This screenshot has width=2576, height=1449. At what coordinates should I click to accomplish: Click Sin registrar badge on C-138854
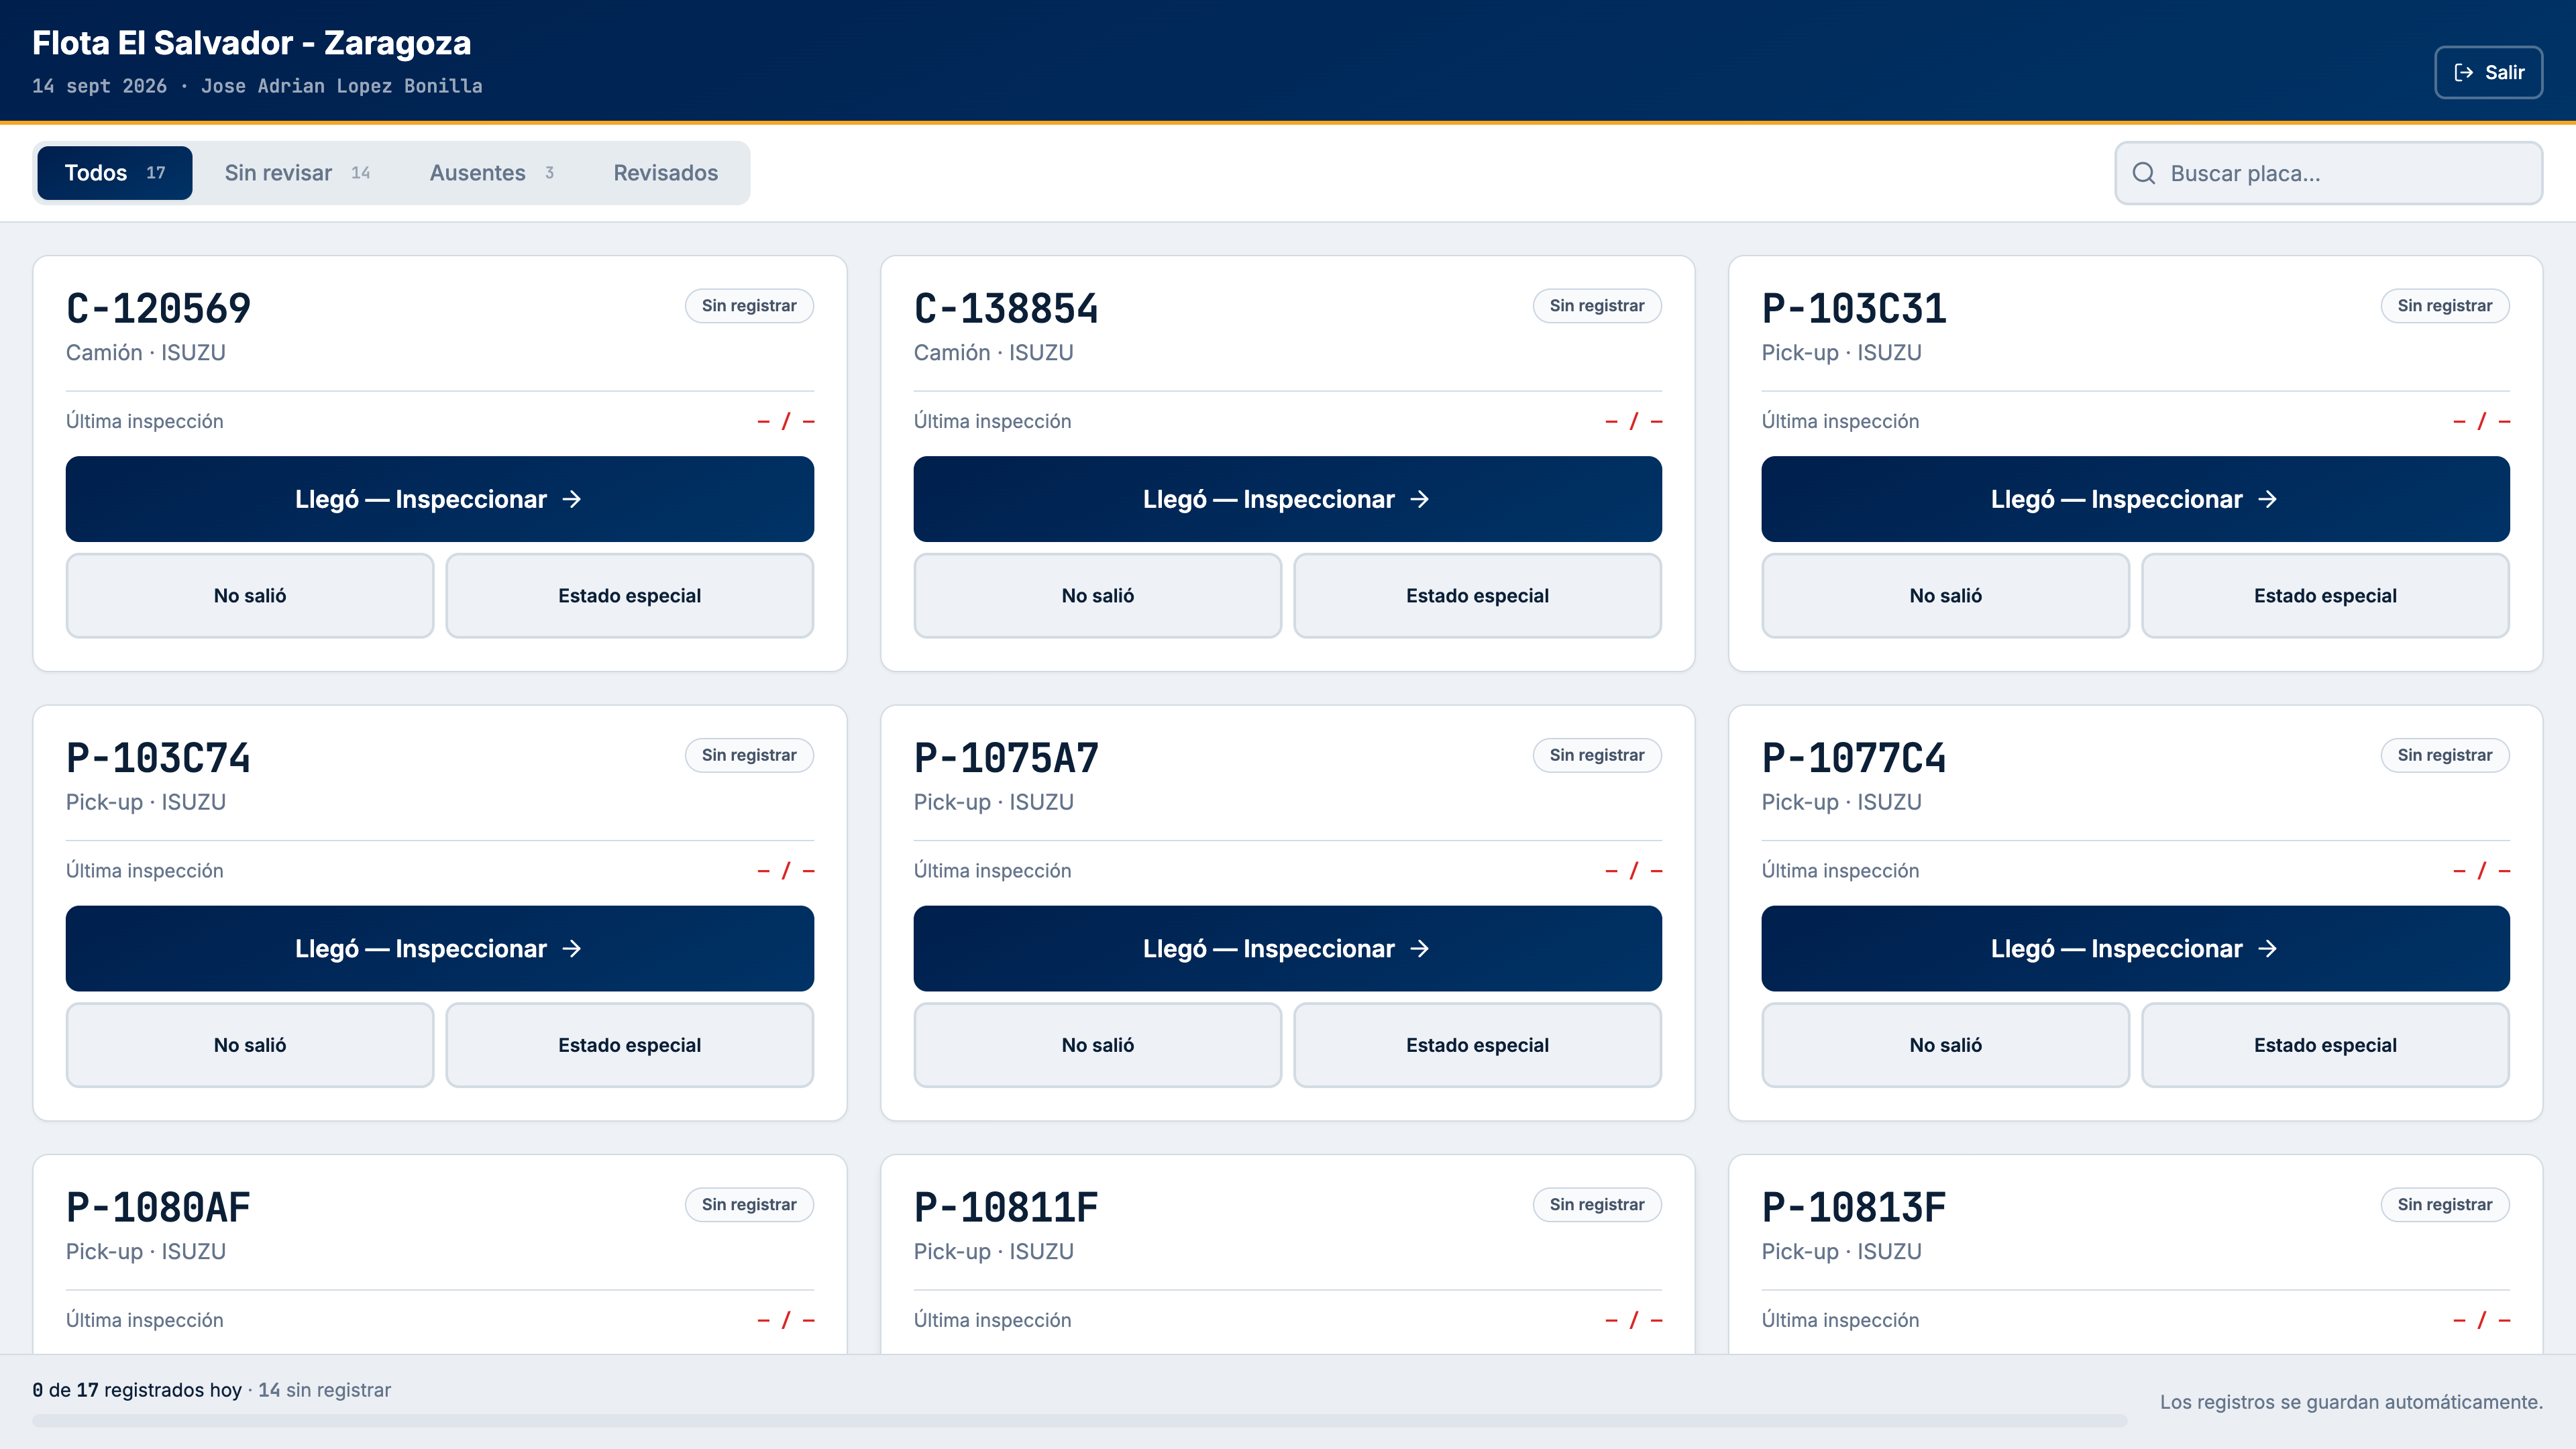coord(1597,306)
